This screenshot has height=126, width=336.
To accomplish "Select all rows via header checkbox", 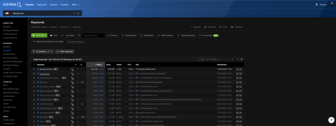I will tap(34, 65).
